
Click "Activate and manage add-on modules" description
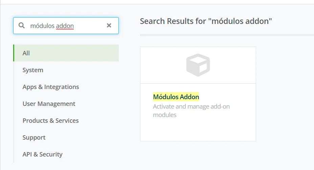(191, 111)
